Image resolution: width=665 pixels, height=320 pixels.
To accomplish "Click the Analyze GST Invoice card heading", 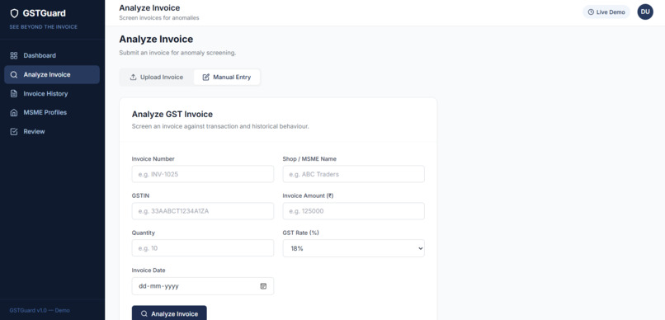I will point(172,115).
